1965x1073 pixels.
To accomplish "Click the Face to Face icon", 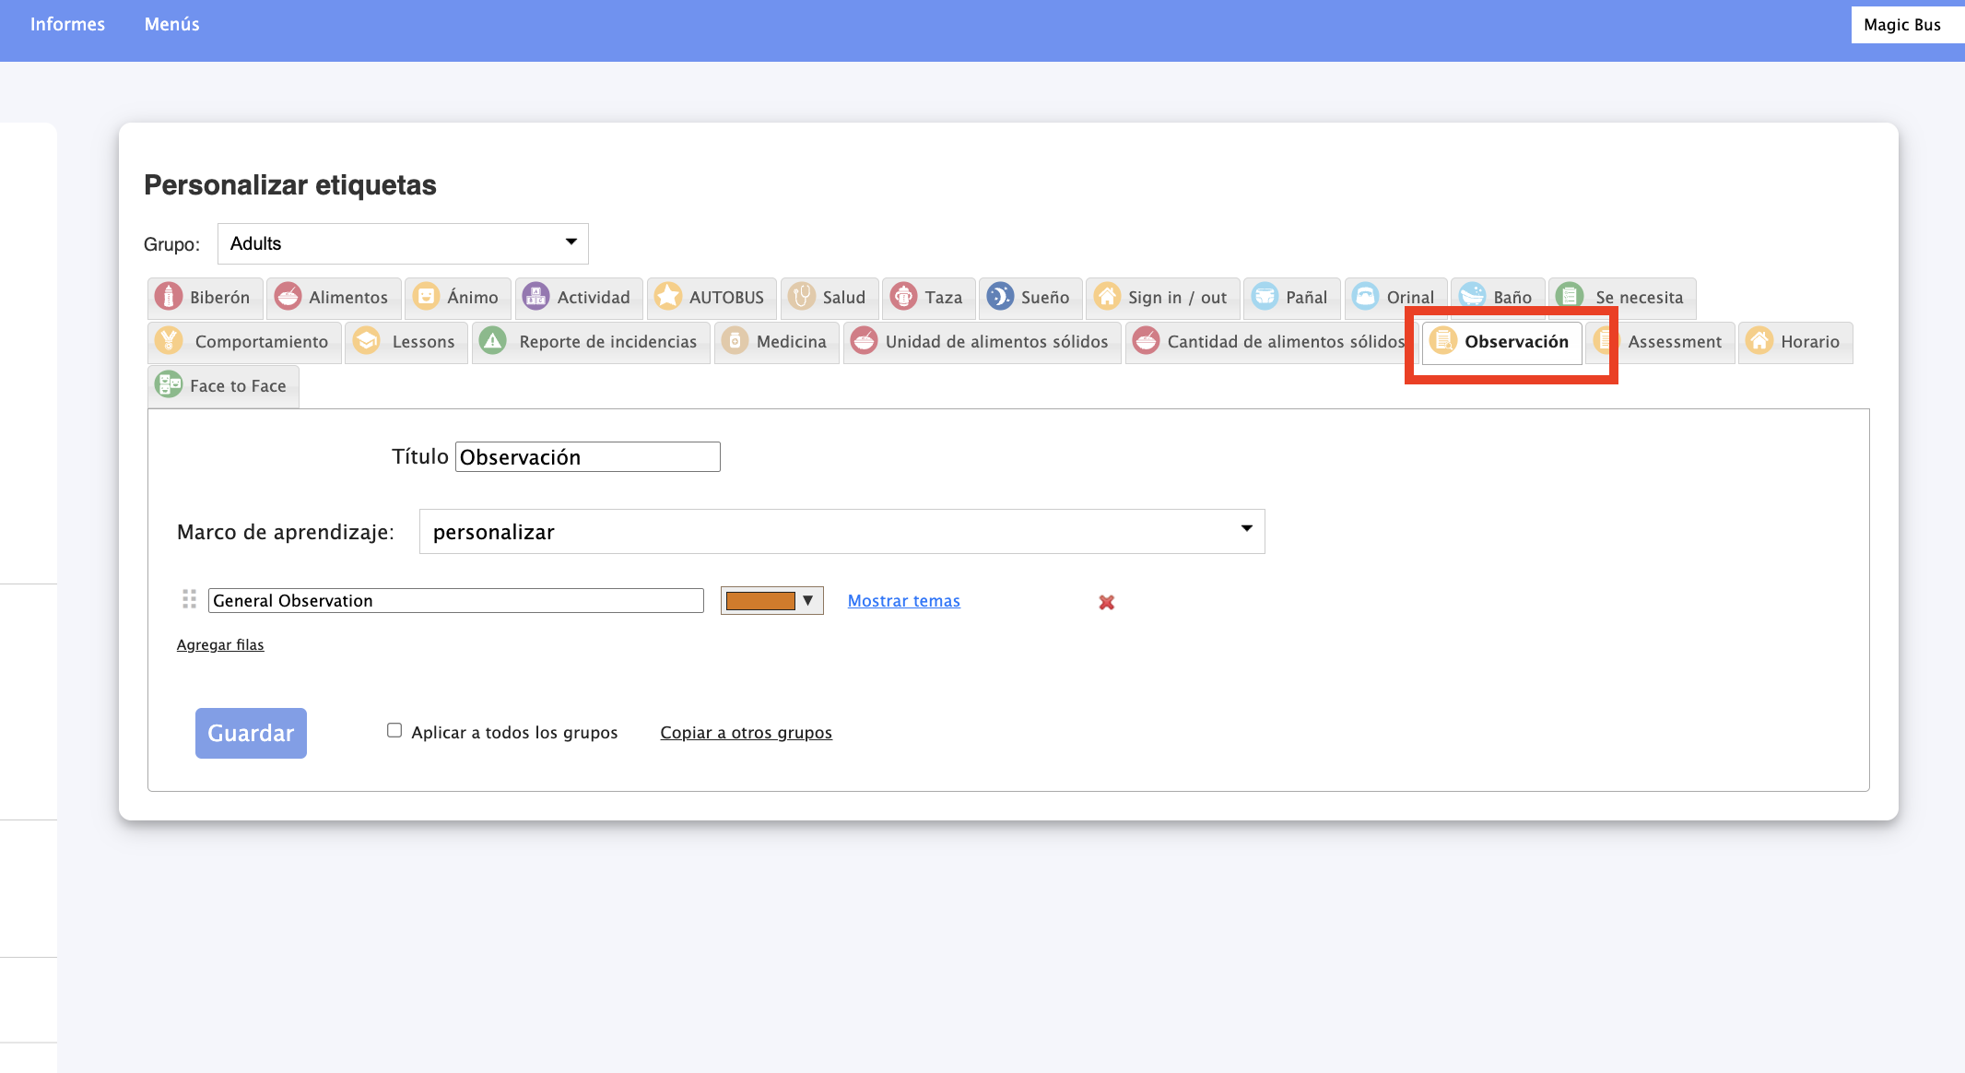I will (x=169, y=385).
